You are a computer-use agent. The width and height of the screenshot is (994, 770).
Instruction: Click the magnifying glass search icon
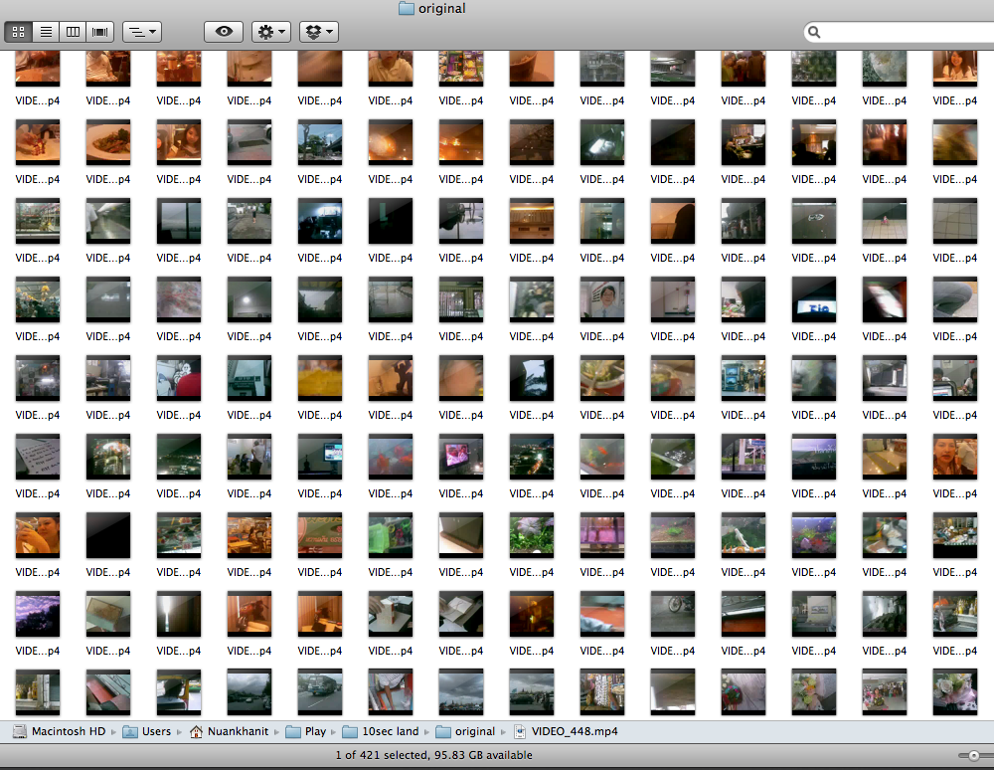coord(814,33)
